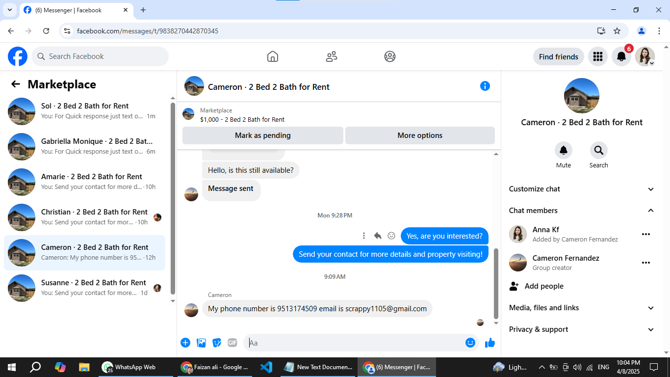Image resolution: width=670 pixels, height=377 pixels.
Task: Click the More options button
Action: point(420,135)
